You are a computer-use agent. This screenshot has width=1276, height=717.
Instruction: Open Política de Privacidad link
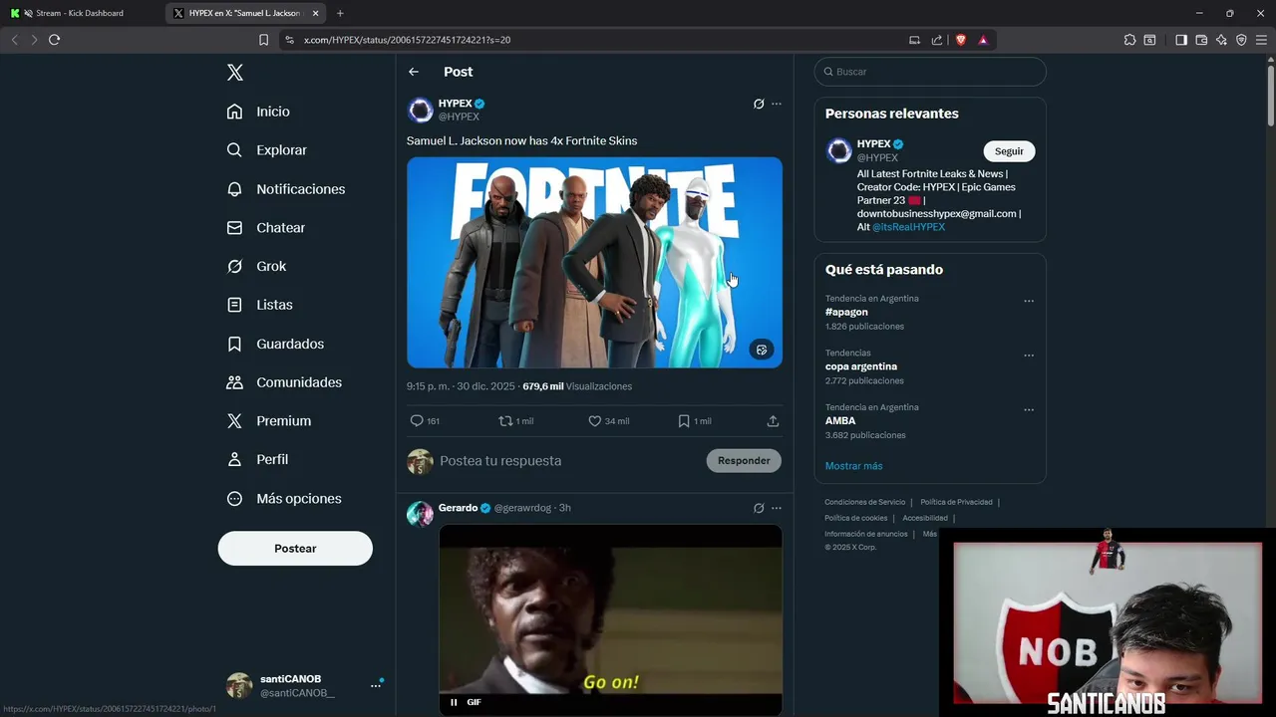coord(956,502)
